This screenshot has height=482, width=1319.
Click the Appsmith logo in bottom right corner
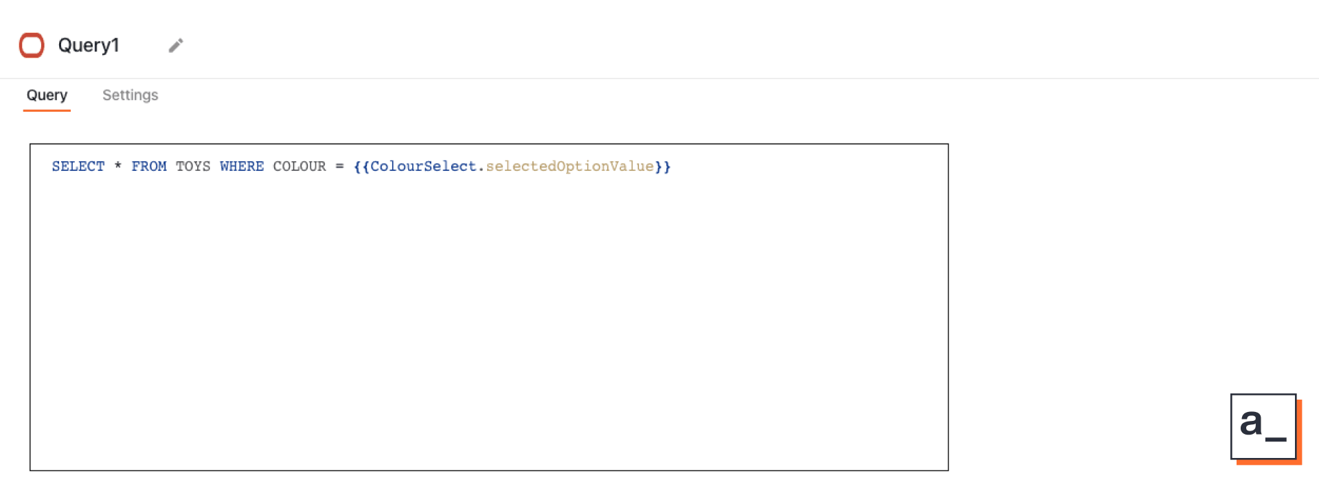tap(1265, 427)
